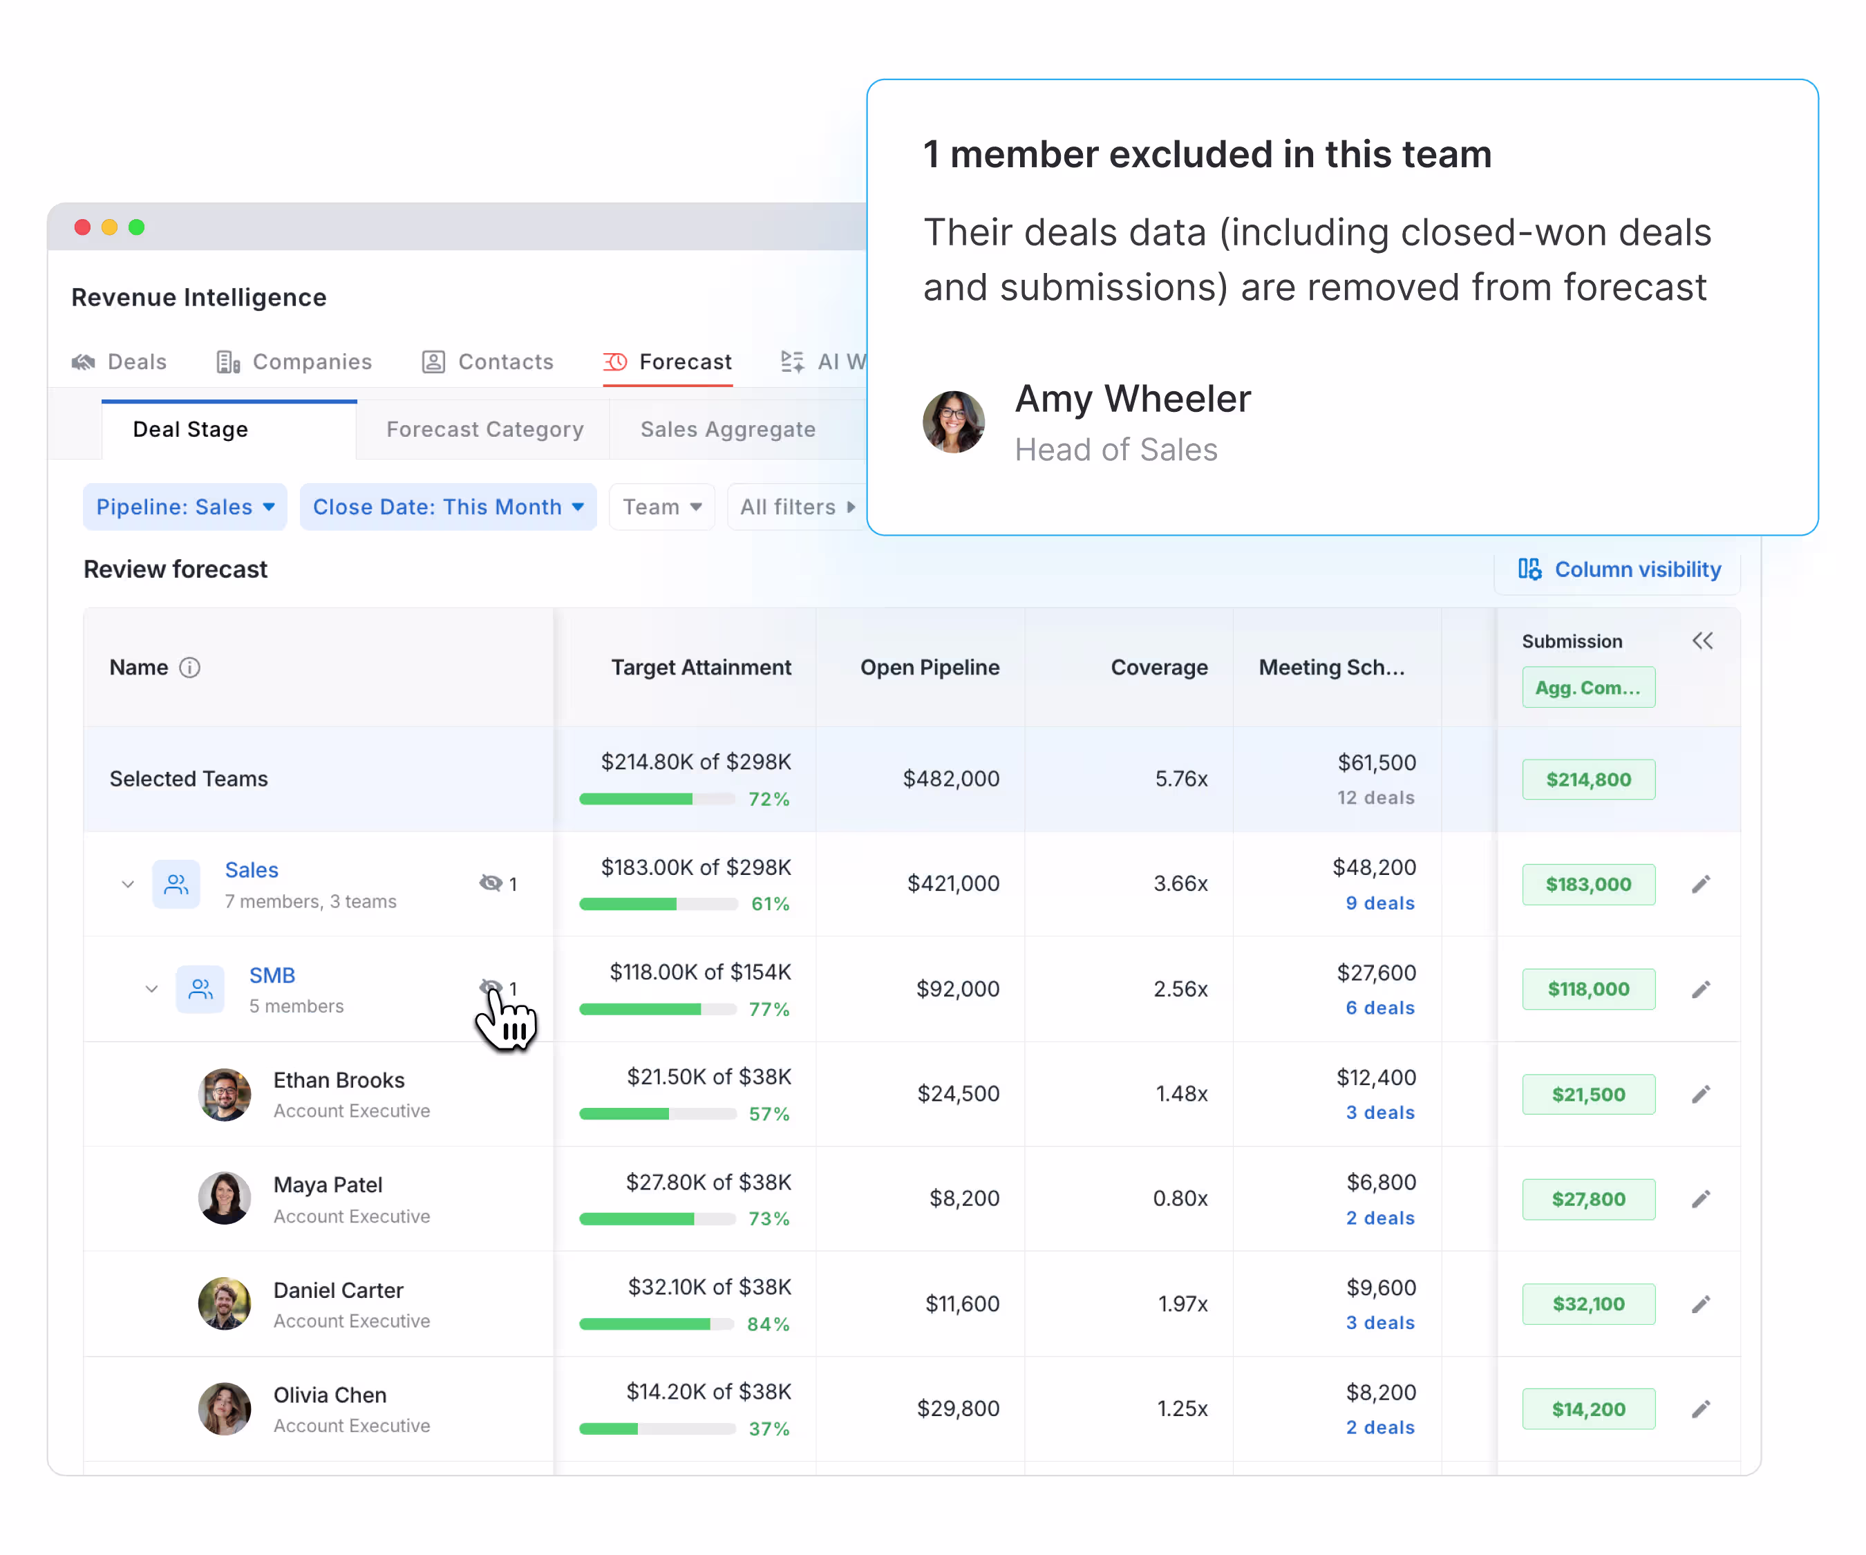
Task: Click Maya Patel's 73% attainment bar
Action: (x=657, y=1218)
